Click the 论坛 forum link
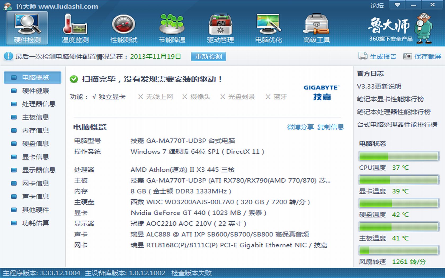Viewport: 445px width, 278px height. click(x=377, y=5)
